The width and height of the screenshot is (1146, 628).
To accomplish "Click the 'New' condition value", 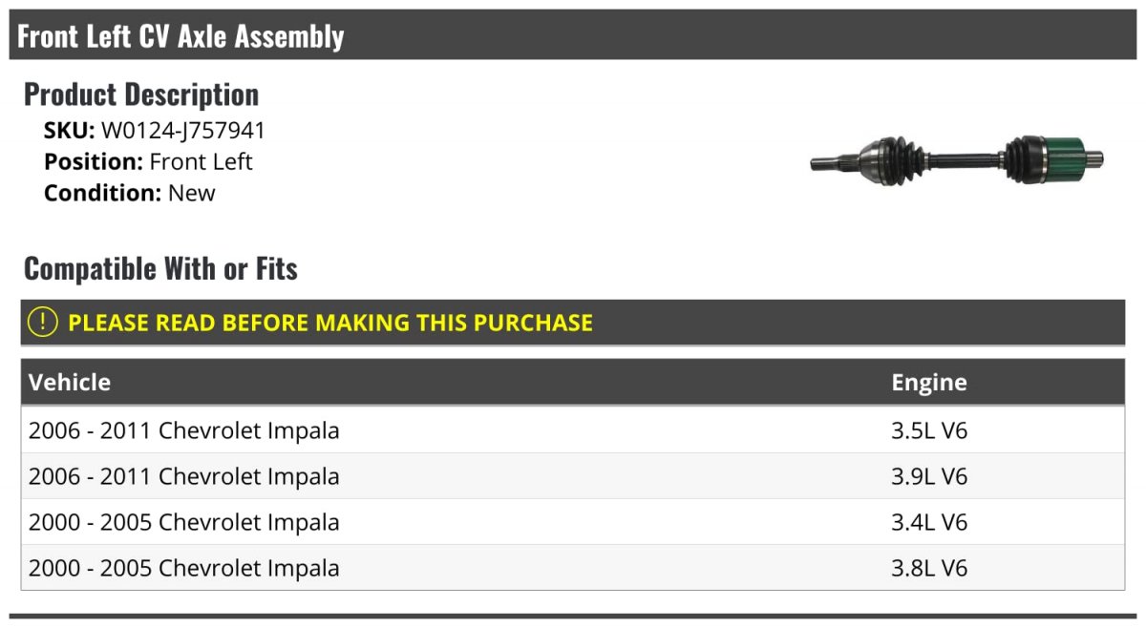I will 192,193.
